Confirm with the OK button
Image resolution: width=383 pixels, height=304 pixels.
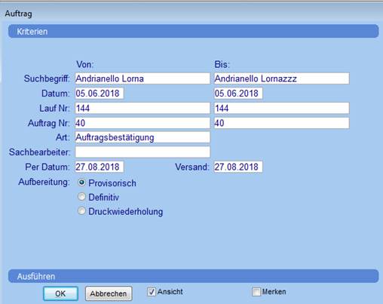[x=60, y=293]
